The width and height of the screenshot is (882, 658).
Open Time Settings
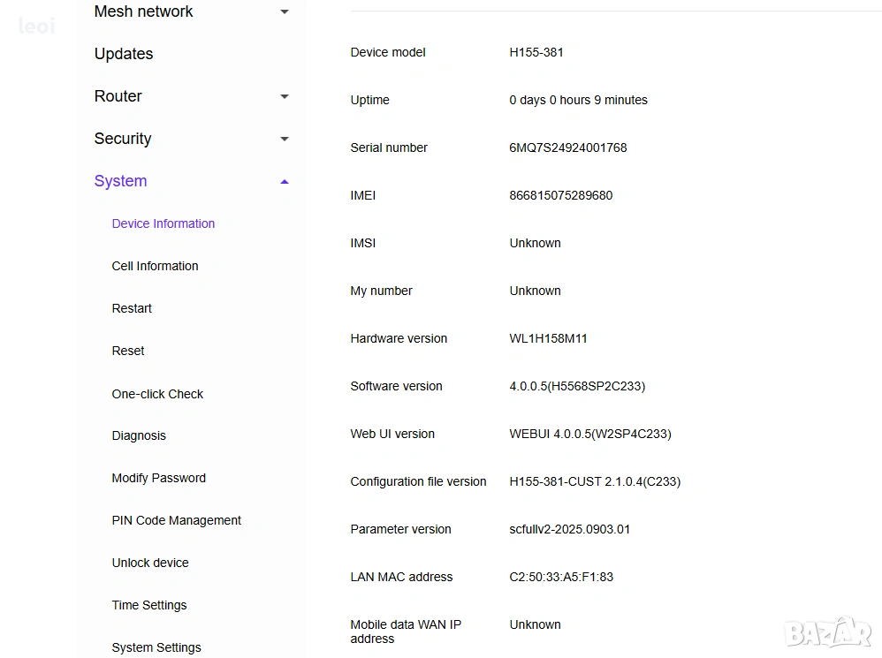point(149,605)
